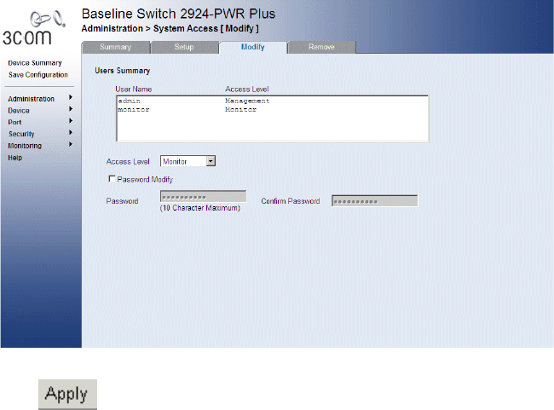554x410 pixels.
Task: Open the Security menu
Action: (21, 134)
